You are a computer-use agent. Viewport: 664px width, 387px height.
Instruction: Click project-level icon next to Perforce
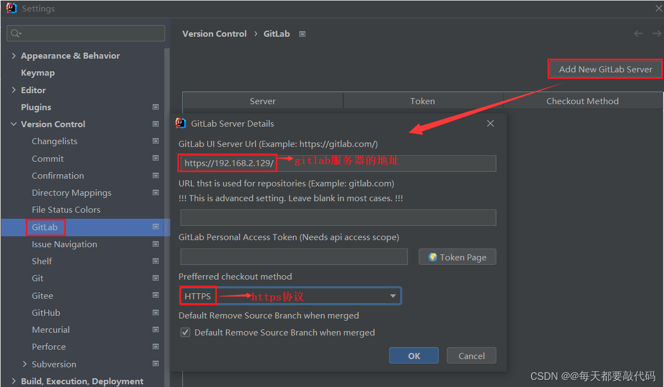(155, 346)
